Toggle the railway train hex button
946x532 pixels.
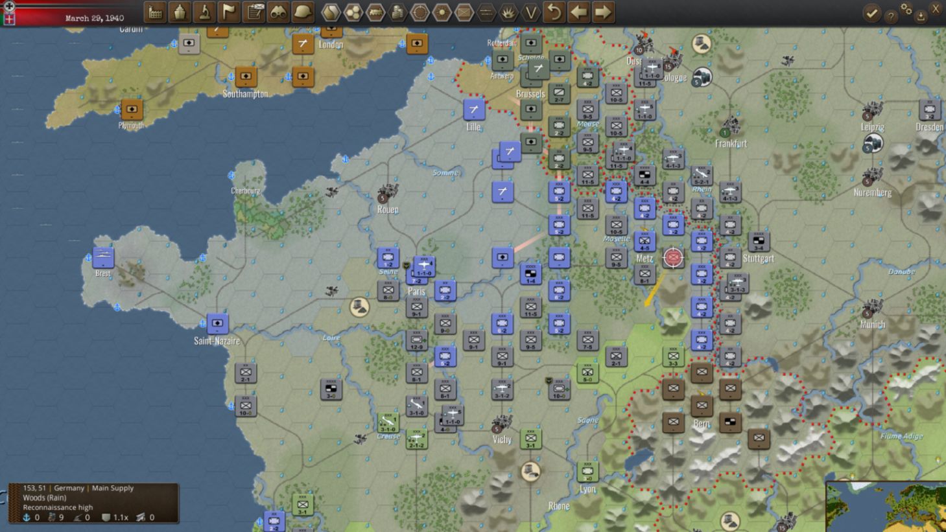375,12
